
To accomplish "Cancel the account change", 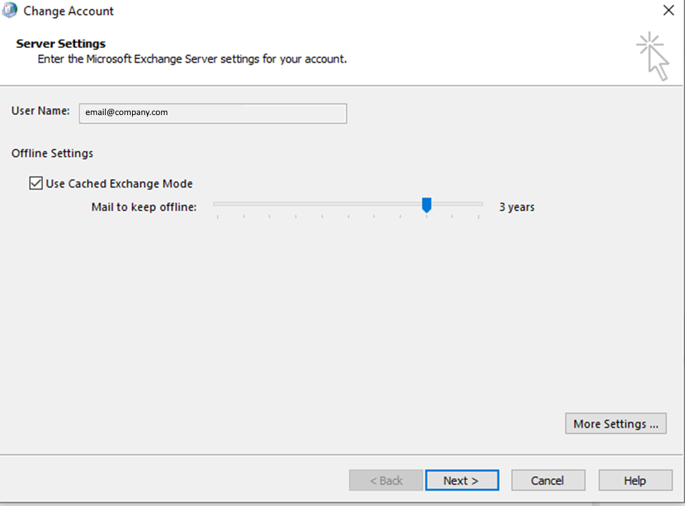I will coord(548,480).
